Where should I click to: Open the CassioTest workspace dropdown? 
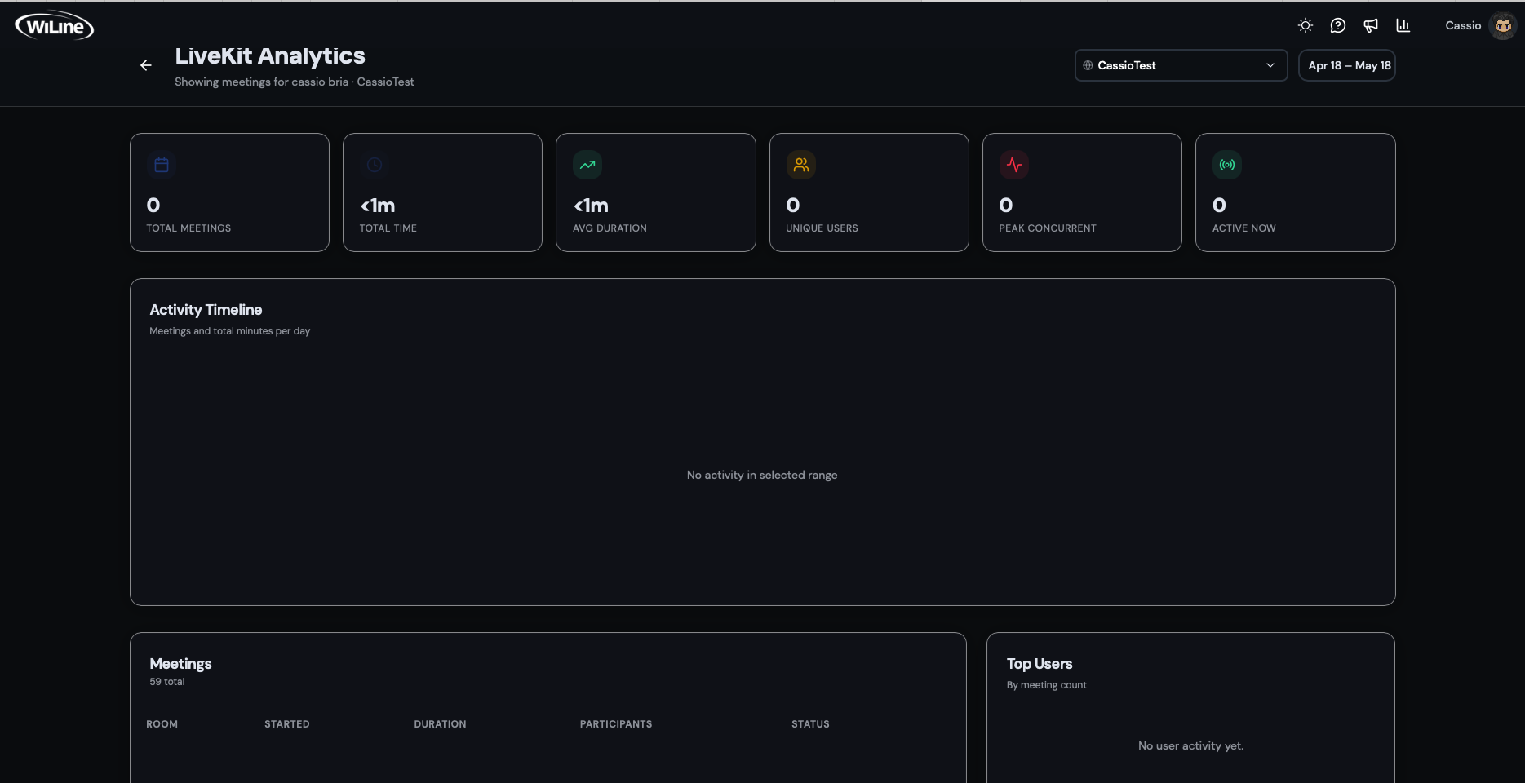[x=1181, y=65]
